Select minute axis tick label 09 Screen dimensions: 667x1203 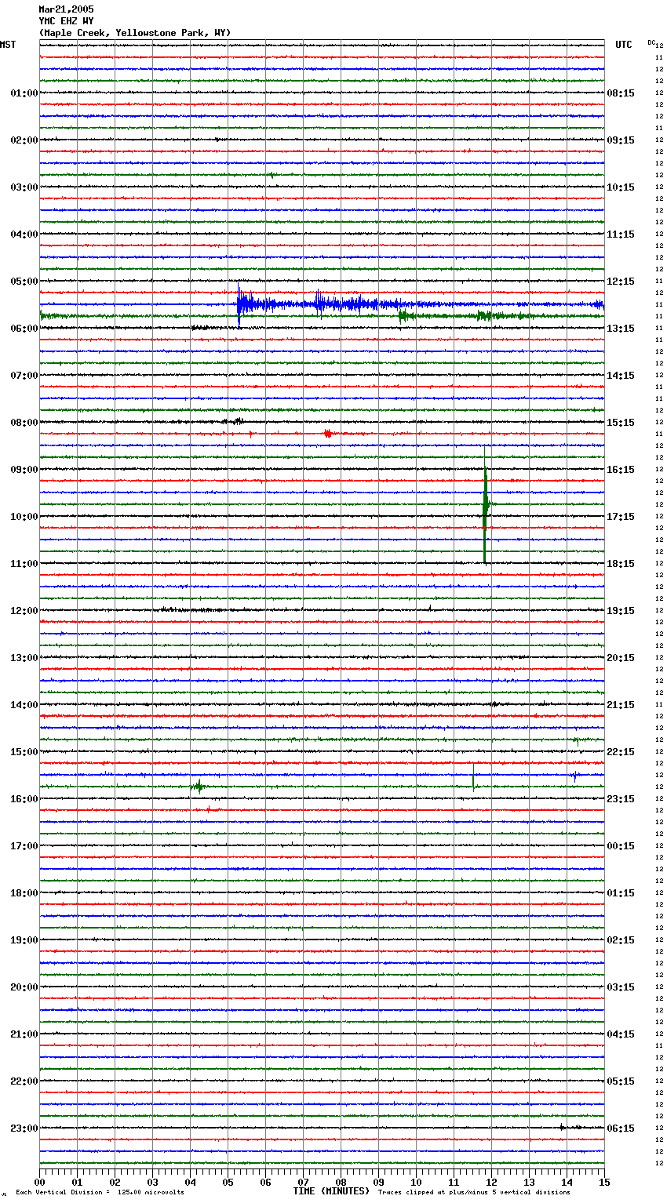[x=378, y=1182]
